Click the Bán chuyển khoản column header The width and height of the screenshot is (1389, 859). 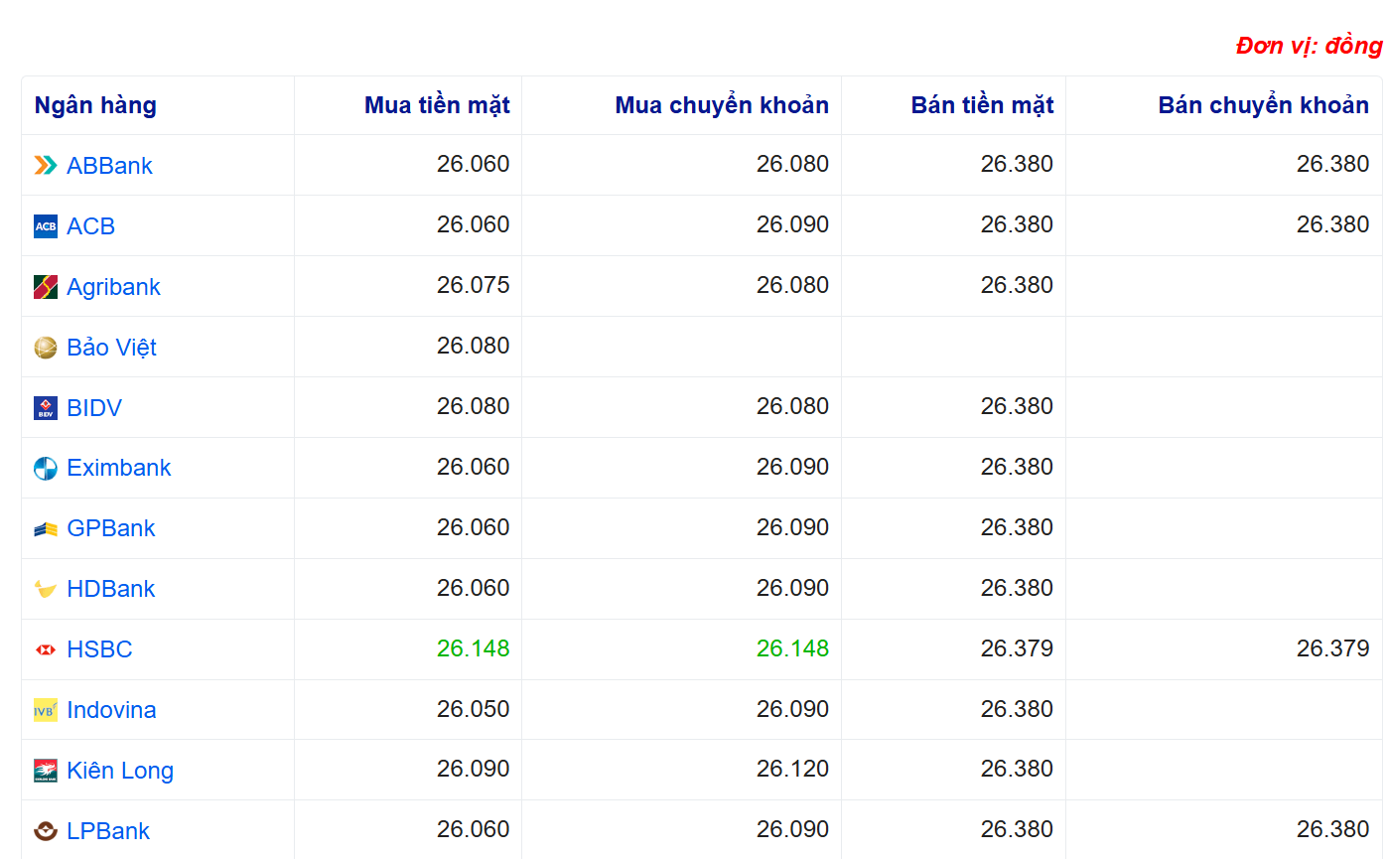click(x=1263, y=105)
